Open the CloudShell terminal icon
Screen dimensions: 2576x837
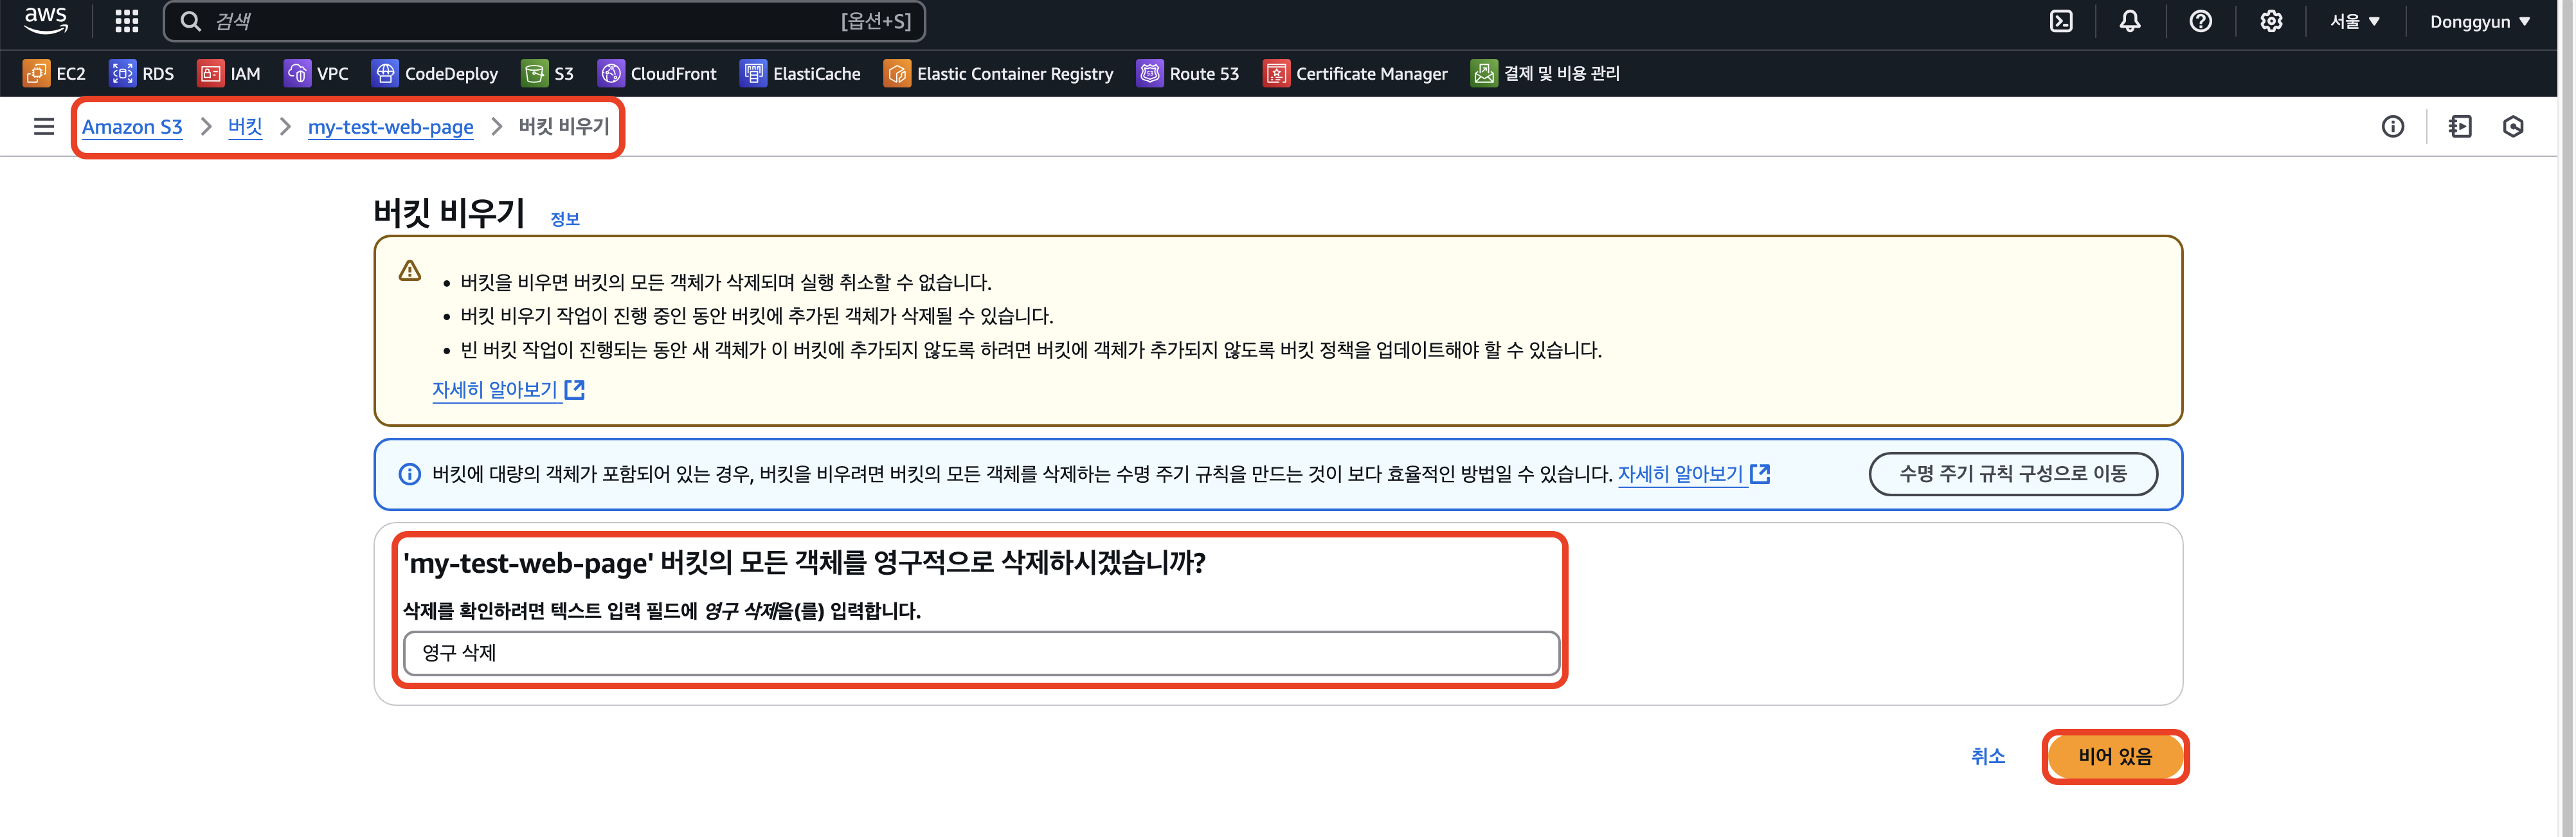(2061, 21)
